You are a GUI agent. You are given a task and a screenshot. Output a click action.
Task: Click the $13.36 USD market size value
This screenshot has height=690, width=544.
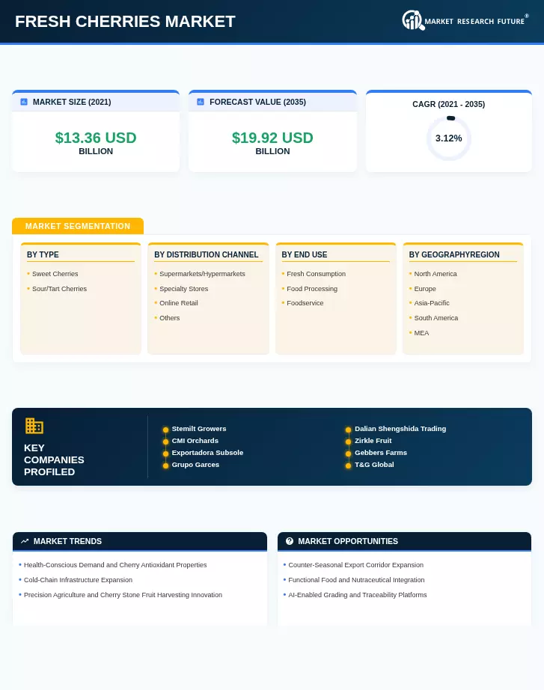(96, 138)
